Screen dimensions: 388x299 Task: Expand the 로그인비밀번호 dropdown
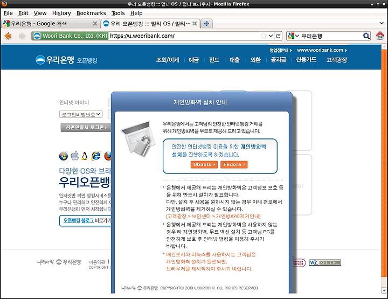(x=81, y=114)
